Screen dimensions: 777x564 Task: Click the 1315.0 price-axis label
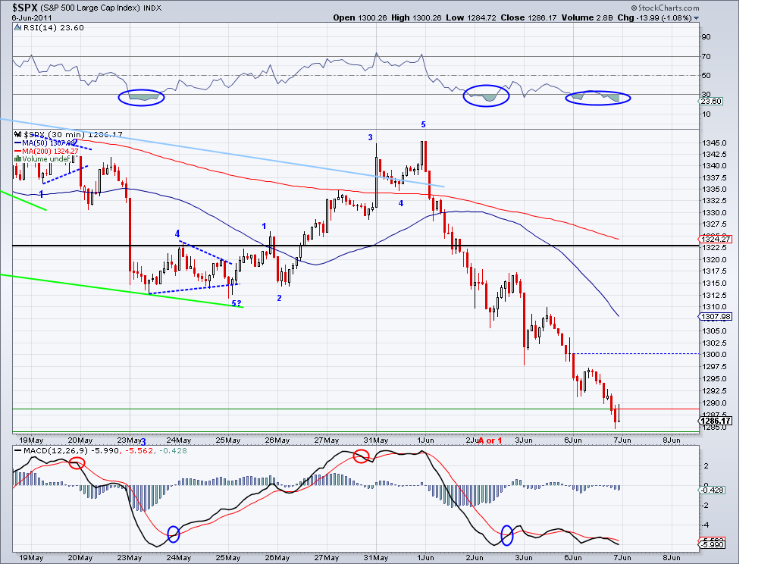point(715,284)
